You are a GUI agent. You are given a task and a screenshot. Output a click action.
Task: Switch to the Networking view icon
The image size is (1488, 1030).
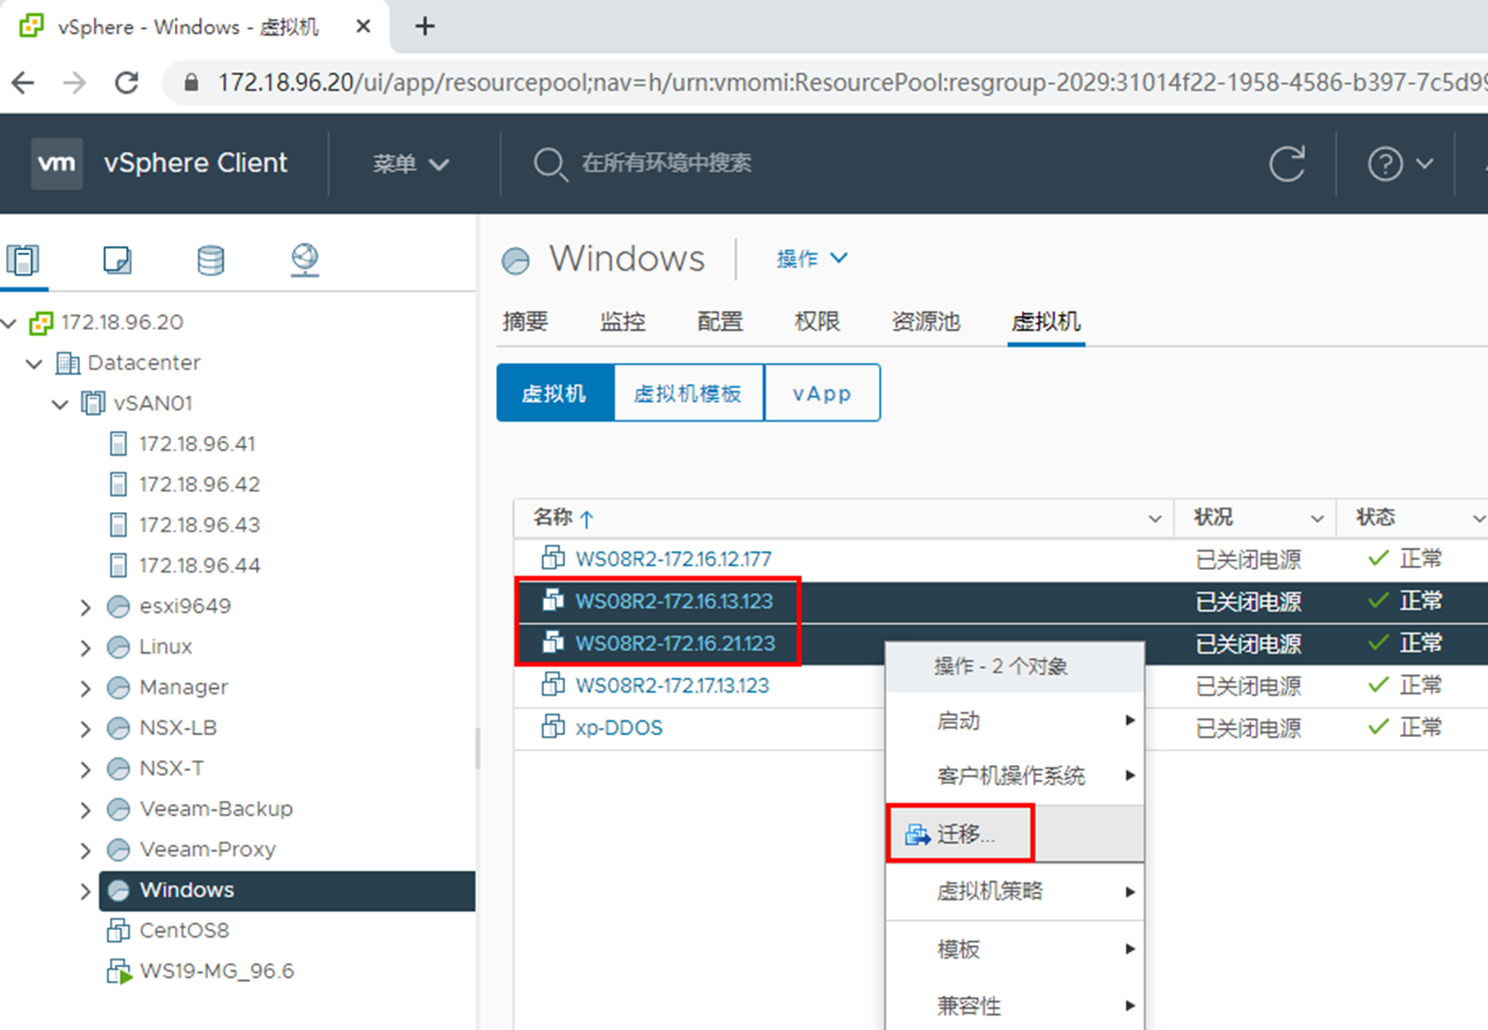click(305, 260)
